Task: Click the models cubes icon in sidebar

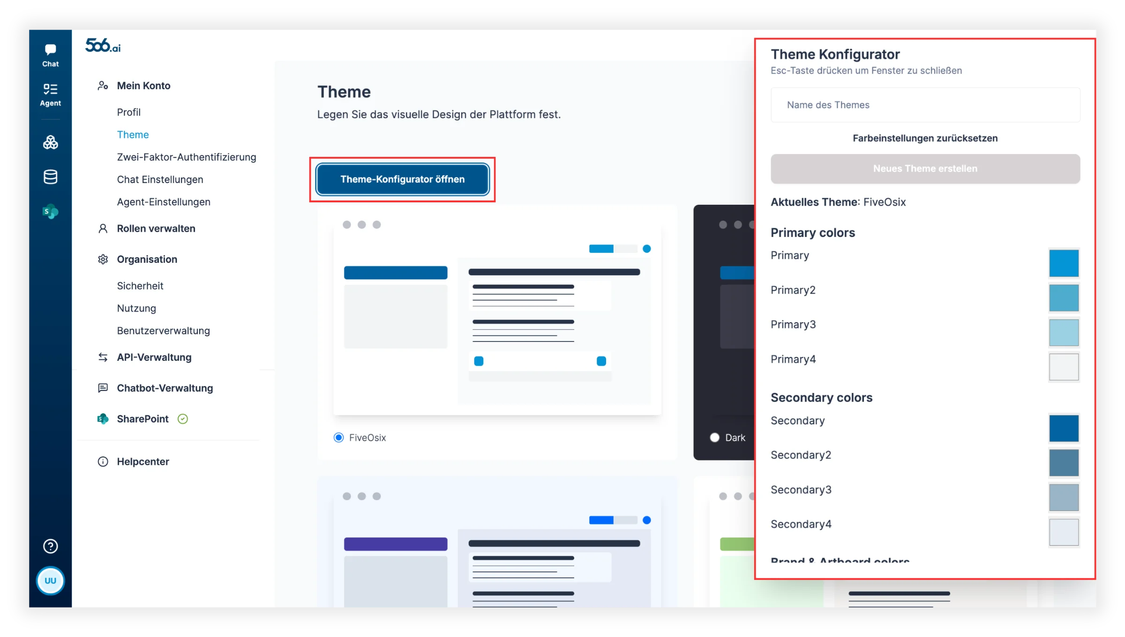Action: click(50, 142)
